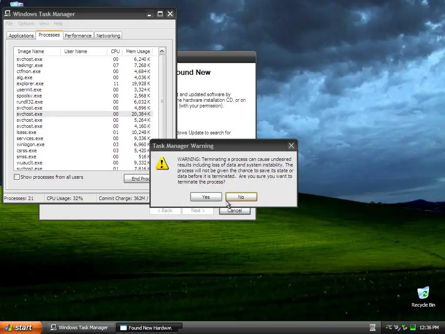Click the Found New Hardware tray icon
Viewport: 445px width, 334px height.
397,327
